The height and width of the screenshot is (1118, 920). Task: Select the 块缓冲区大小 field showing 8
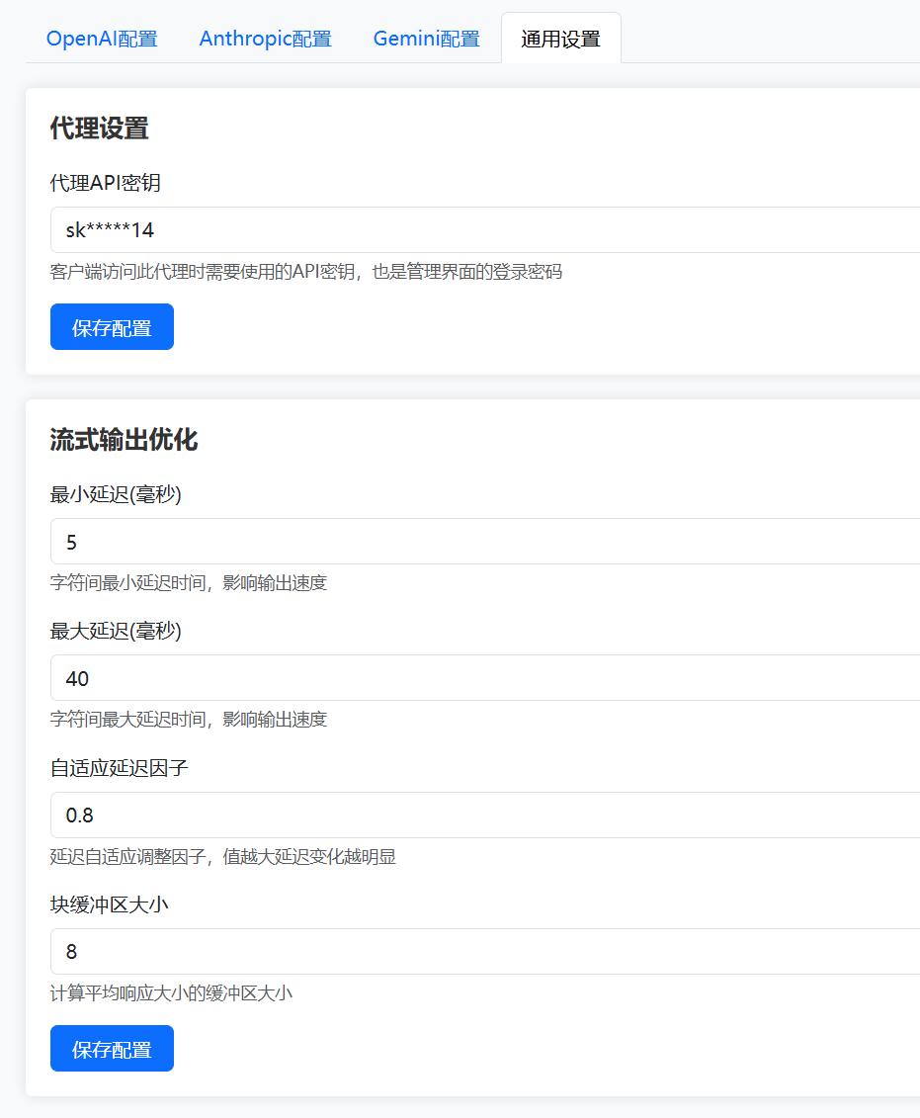[x=484, y=951]
